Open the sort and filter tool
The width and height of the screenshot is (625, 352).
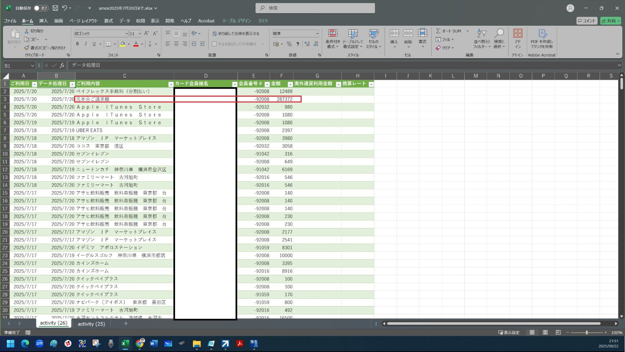click(482, 34)
